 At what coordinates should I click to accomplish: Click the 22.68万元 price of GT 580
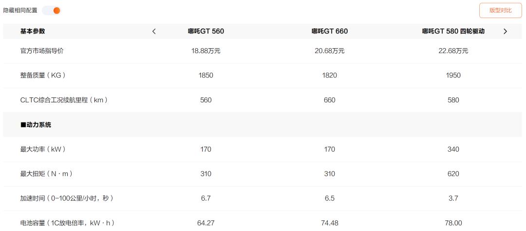pos(453,51)
